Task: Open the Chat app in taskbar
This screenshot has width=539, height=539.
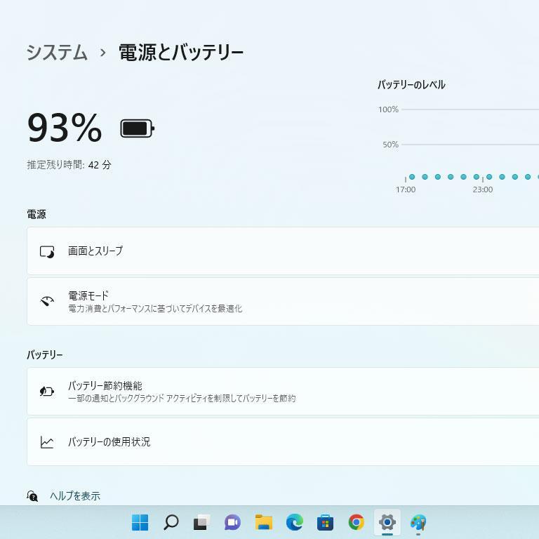Action: pyautogui.click(x=233, y=522)
